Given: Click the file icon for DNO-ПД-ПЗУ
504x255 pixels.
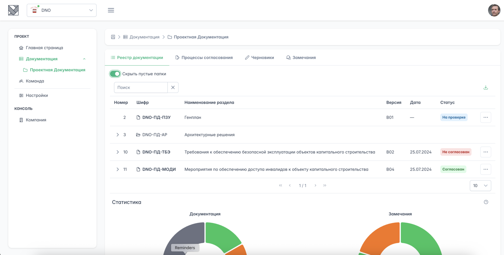Looking at the screenshot, I should pos(138,117).
